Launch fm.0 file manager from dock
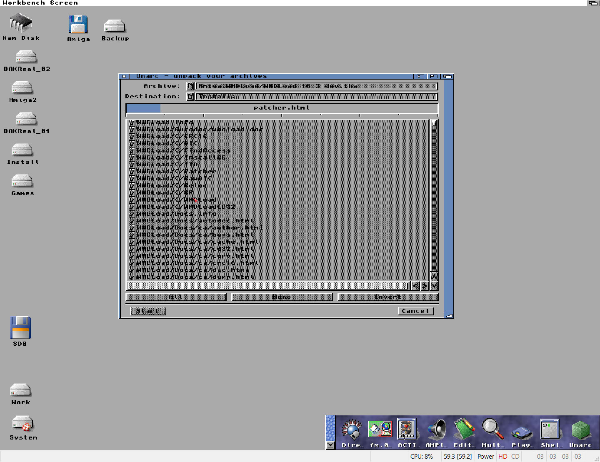The image size is (600, 462). tap(380, 429)
